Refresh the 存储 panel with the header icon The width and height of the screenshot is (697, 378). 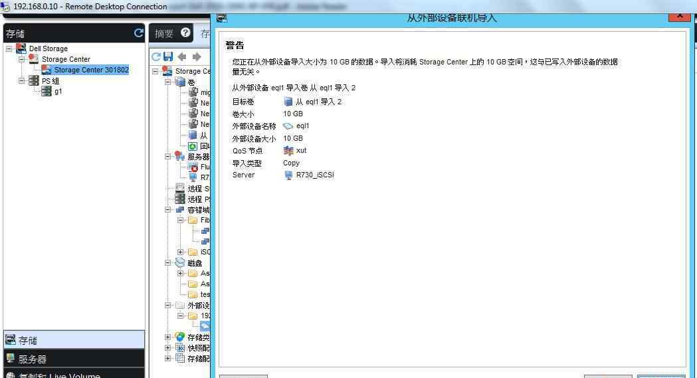pos(139,33)
